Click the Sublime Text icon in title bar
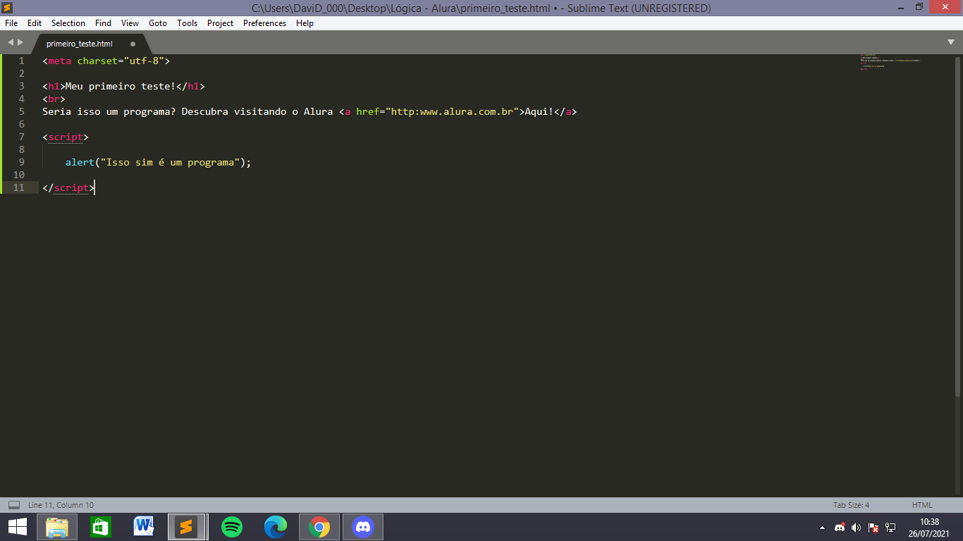 click(8, 8)
